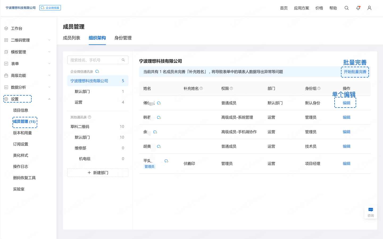The image size is (383, 239).
Task: Edit the 默认身份 member row
Action: pyautogui.click(x=346, y=103)
